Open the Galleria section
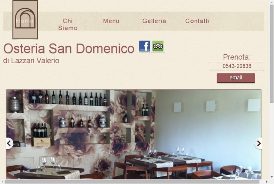The height and width of the screenshot is (184, 274). coord(154,21)
